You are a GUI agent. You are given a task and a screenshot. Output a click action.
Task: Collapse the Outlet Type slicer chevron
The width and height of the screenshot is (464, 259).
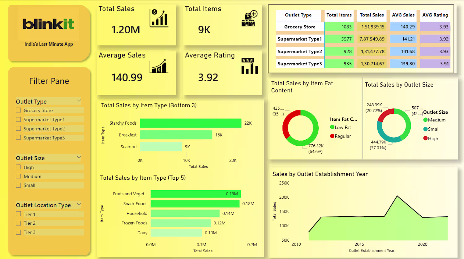coord(79,101)
